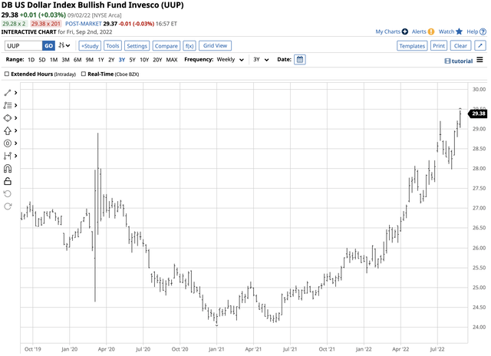Open the Tools button

coord(113,46)
